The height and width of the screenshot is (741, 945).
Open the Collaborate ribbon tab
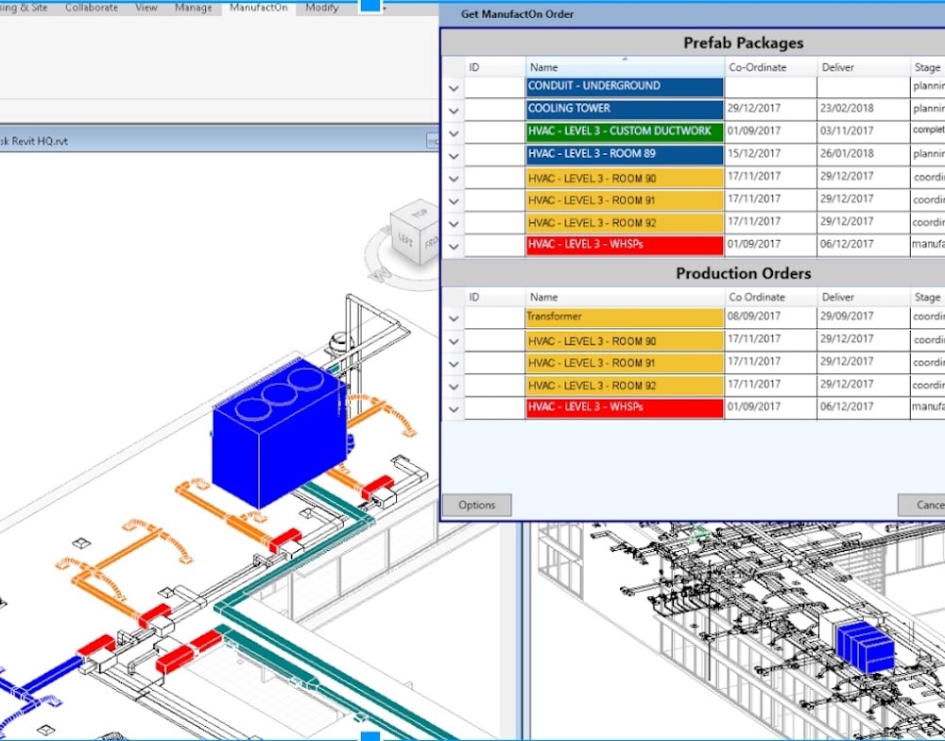pyautogui.click(x=91, y=7)
